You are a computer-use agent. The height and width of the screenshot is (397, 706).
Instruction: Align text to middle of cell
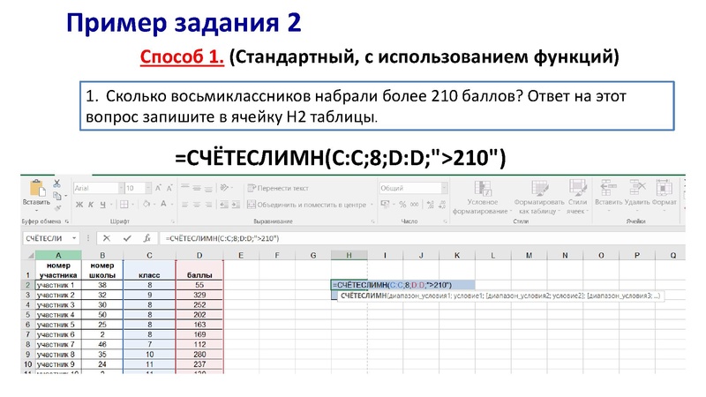197,188
